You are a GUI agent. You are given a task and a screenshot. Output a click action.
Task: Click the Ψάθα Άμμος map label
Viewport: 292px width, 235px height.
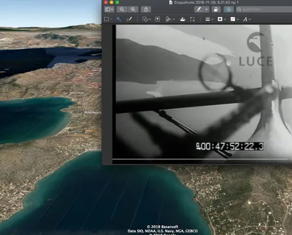[x=93, y=112]
